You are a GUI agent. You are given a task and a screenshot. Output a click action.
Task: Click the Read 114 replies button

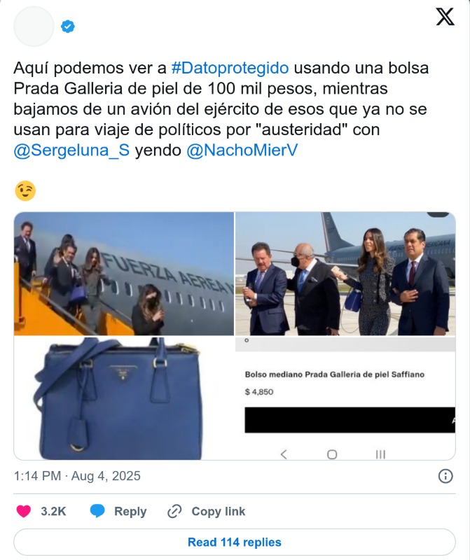pos(235,542)
